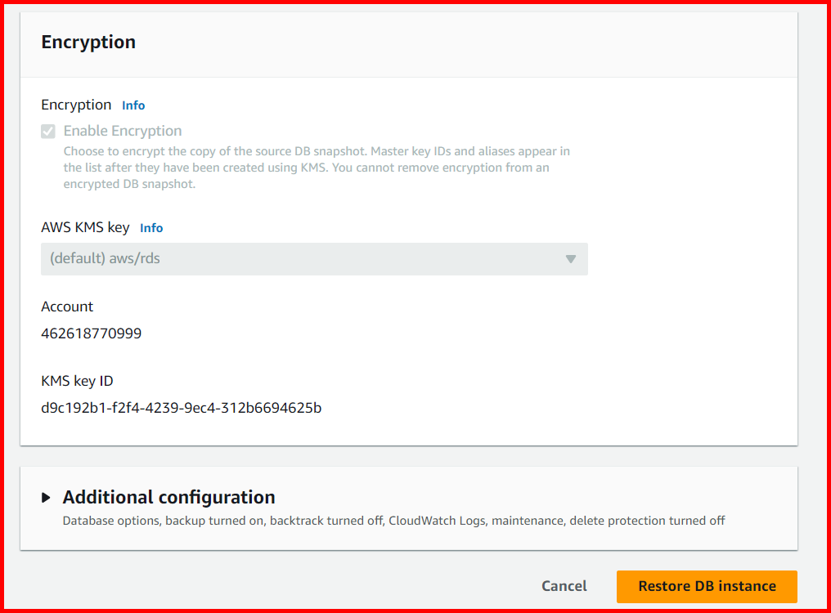Click the Encryption panel title
The width and height of the screenshot is (831, 613).
[88, 42]
